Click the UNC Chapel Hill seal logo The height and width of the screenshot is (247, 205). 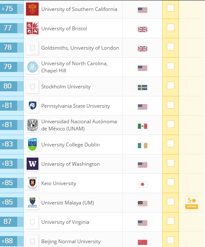point(32,67)
